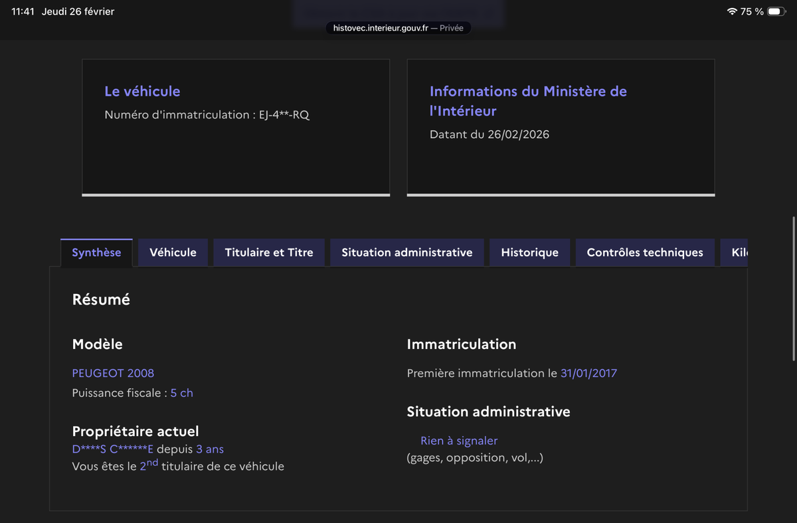Select the partially hidden Kilométrage tab
Screen dimensions: 797x523
pyautogui.click(x=739, y=252)
